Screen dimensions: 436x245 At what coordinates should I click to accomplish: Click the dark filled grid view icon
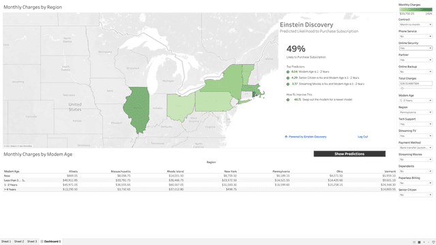420,242
